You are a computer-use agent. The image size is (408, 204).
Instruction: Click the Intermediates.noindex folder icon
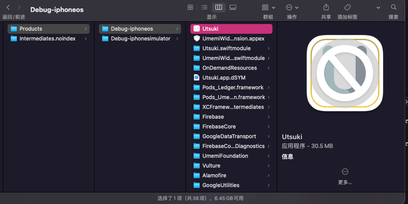click(x=14, y=39)
